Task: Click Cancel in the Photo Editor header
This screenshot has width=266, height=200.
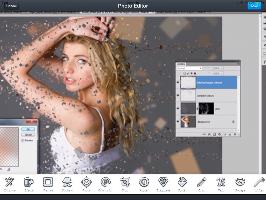Action: [11, 6]
